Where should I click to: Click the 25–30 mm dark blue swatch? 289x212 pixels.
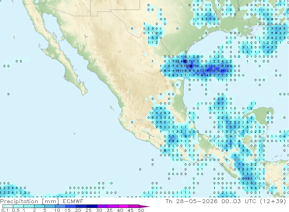pos(92,206)
